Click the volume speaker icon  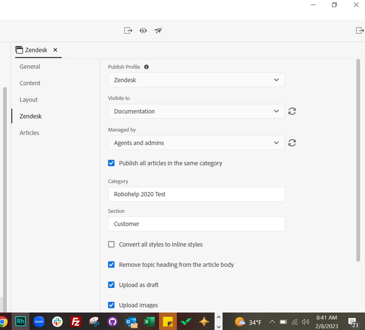tap(305, 322)
